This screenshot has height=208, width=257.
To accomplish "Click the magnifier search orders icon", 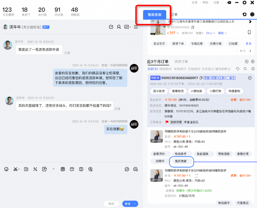I will pos(245,69).
